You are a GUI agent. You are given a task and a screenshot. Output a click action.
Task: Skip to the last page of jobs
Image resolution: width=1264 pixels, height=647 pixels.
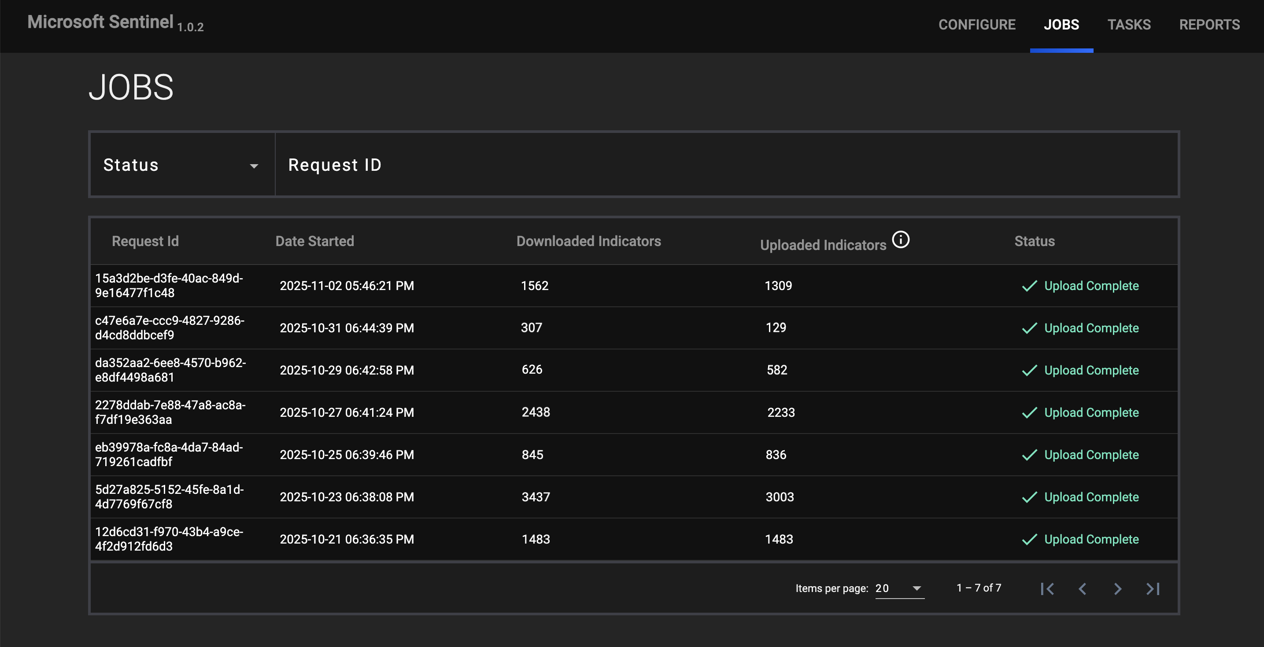[x=1153, y=588]
